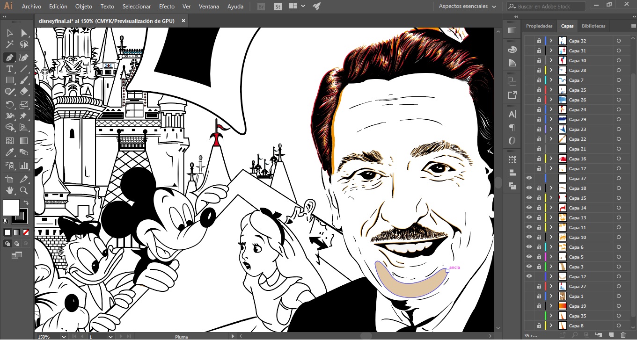This screenshot has height=340, width=637.
Task: Pick the Curvature tool
Action: pos(24,58)
